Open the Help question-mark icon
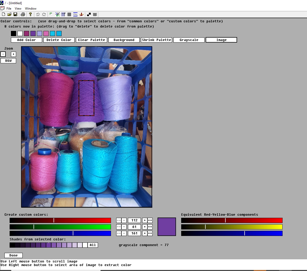The height and width of the screenshot is (271, 307). click(x=30, y=15)
